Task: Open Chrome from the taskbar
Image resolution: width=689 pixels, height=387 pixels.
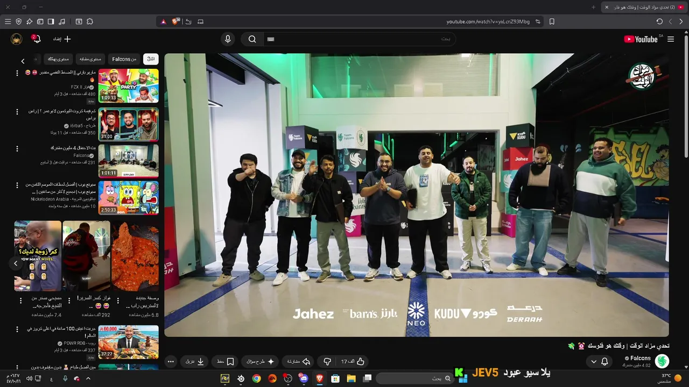Action: (256, 378)
